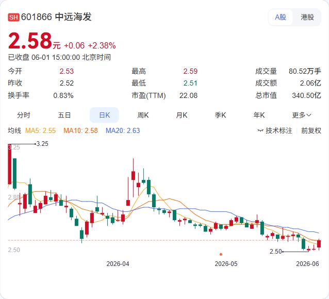Click the 2026-05 date axis label
329x299 pixels.
(226, 264)
